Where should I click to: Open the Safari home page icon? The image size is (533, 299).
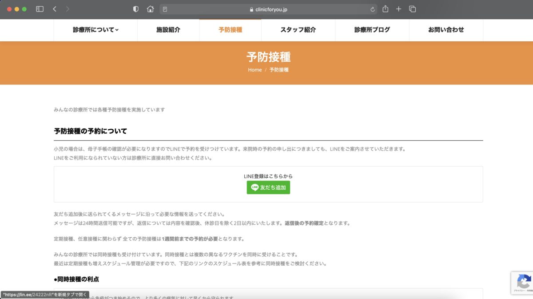[x=150, y=9]
